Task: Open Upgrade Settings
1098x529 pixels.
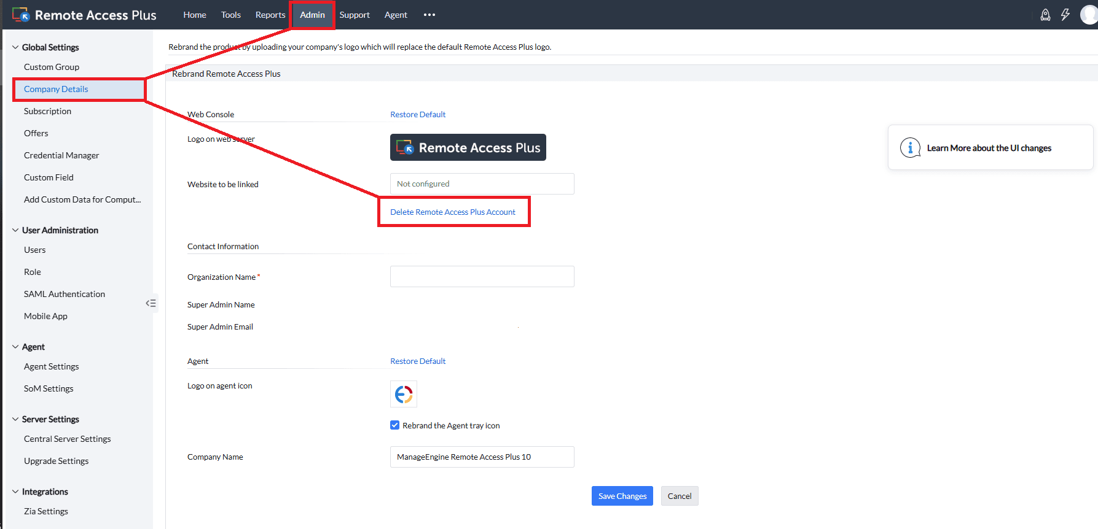Action: (56, 461)
